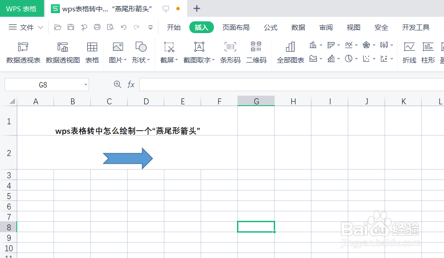444x258 pixels.
Task: Insert a 数据透视表 pivot table
Action: pos(23,53)
